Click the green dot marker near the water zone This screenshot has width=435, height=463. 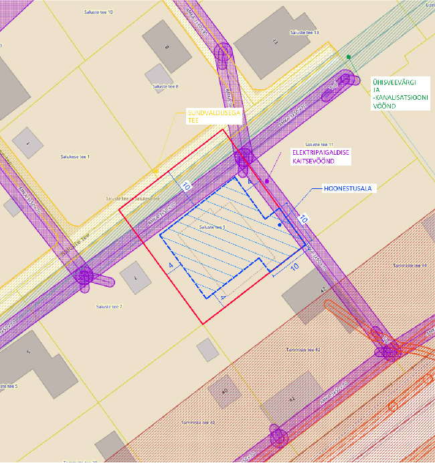coord(348,58)
